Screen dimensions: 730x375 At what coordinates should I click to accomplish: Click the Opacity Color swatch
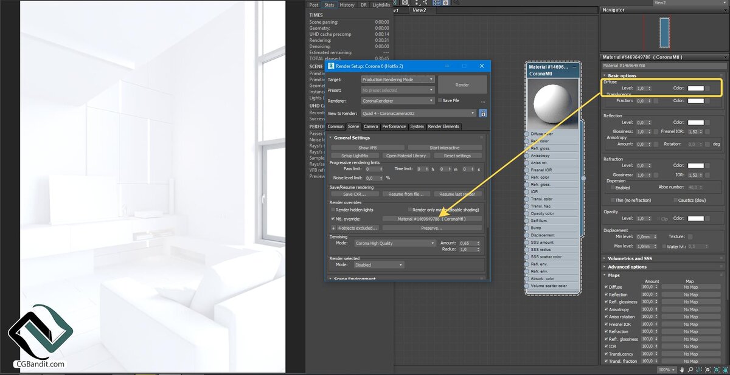click(x=695, y=218)
